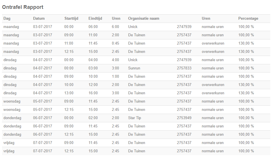Click the 12:00 end time cell

click(x=93, y=85)
